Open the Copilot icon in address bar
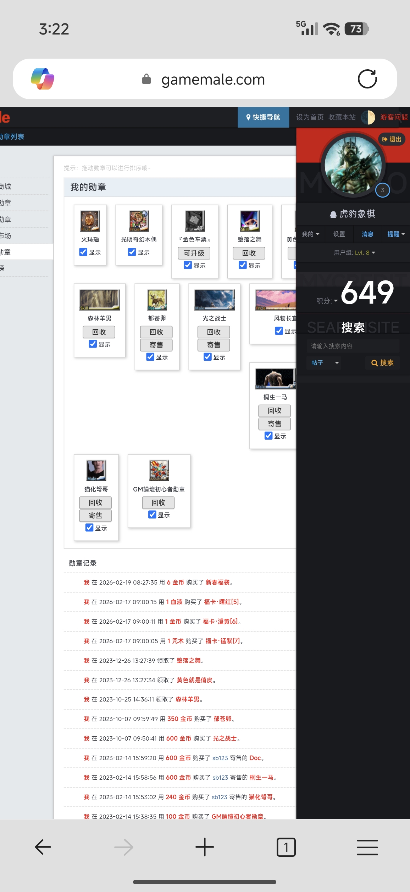The image size is (410, 892). tap(43, 79)
